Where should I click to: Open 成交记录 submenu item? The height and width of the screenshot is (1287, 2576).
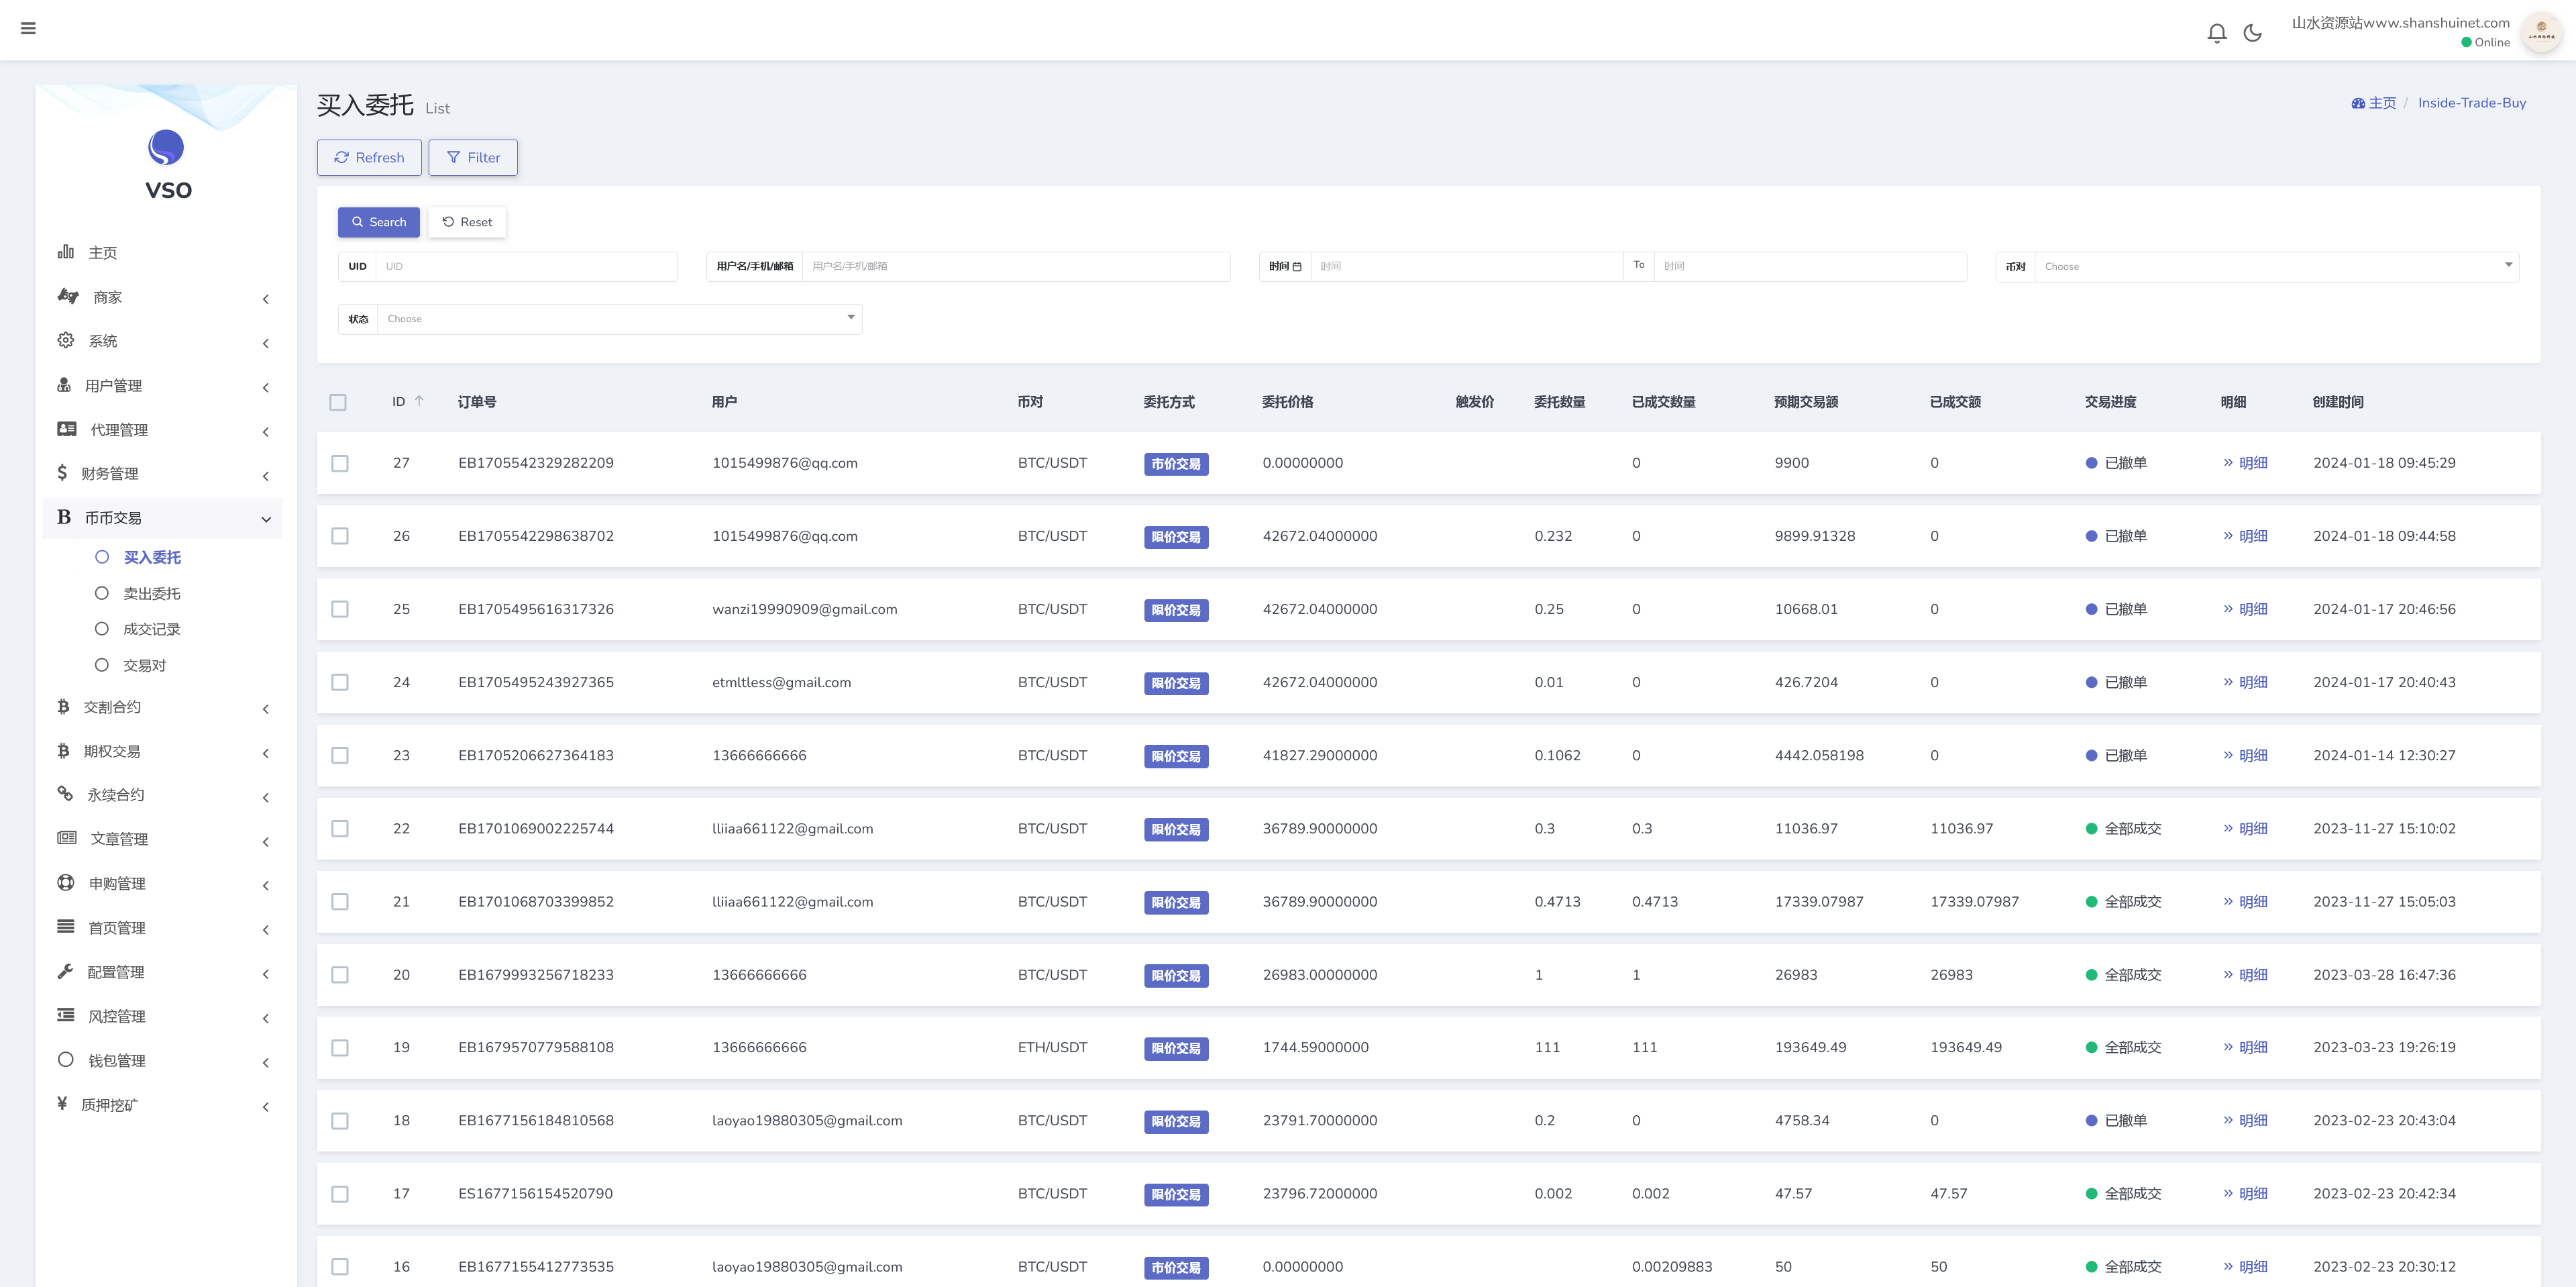[x=152, y=629]
